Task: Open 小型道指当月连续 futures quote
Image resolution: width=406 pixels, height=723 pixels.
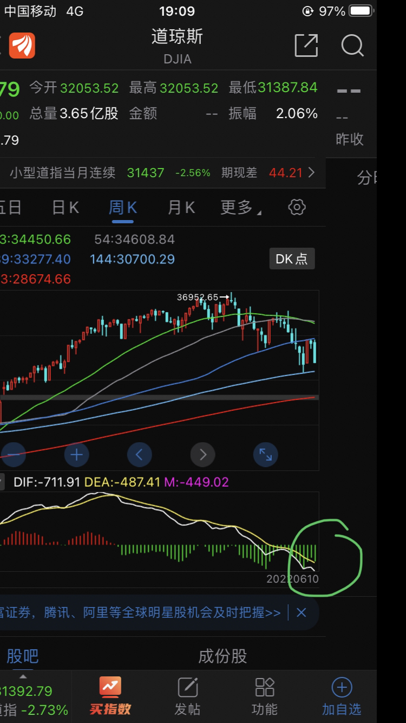Action: click(x=63, y=173)
